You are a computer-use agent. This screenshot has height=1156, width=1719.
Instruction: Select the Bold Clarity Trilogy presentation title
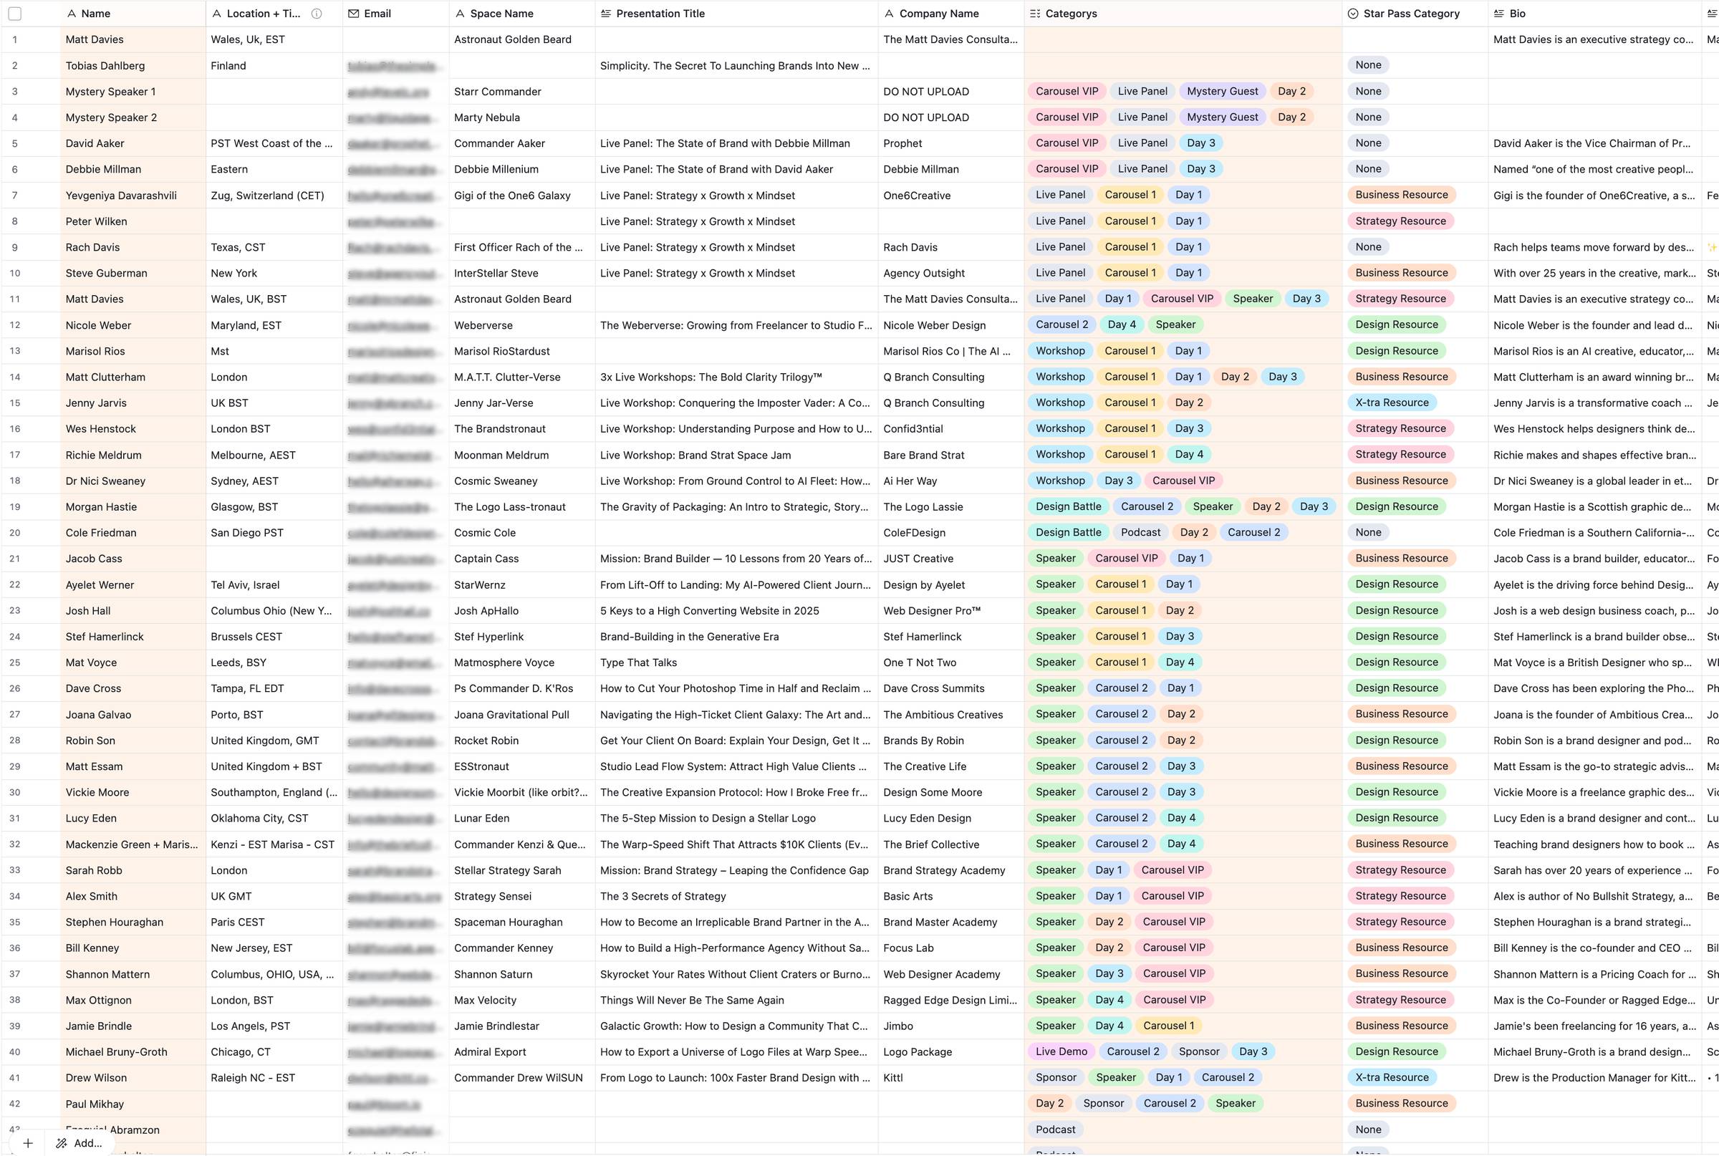(x=736, y=377)
